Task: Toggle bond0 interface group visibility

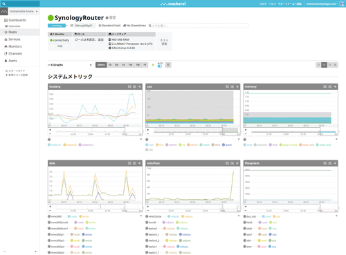Action: pos(151,223)
